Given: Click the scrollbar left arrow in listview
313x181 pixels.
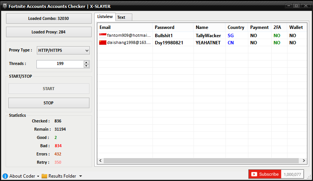Looking at the screenshot, I should coord(100,161).
